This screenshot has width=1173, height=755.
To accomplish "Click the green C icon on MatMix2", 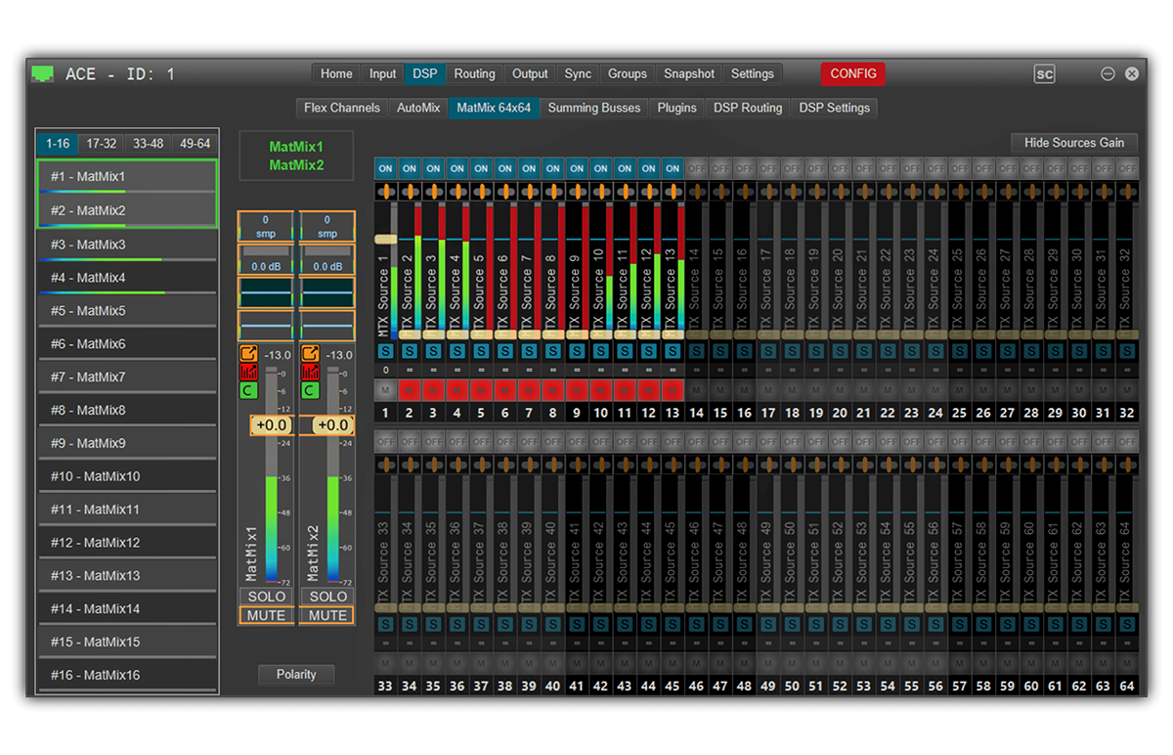I will click(311, 391).
